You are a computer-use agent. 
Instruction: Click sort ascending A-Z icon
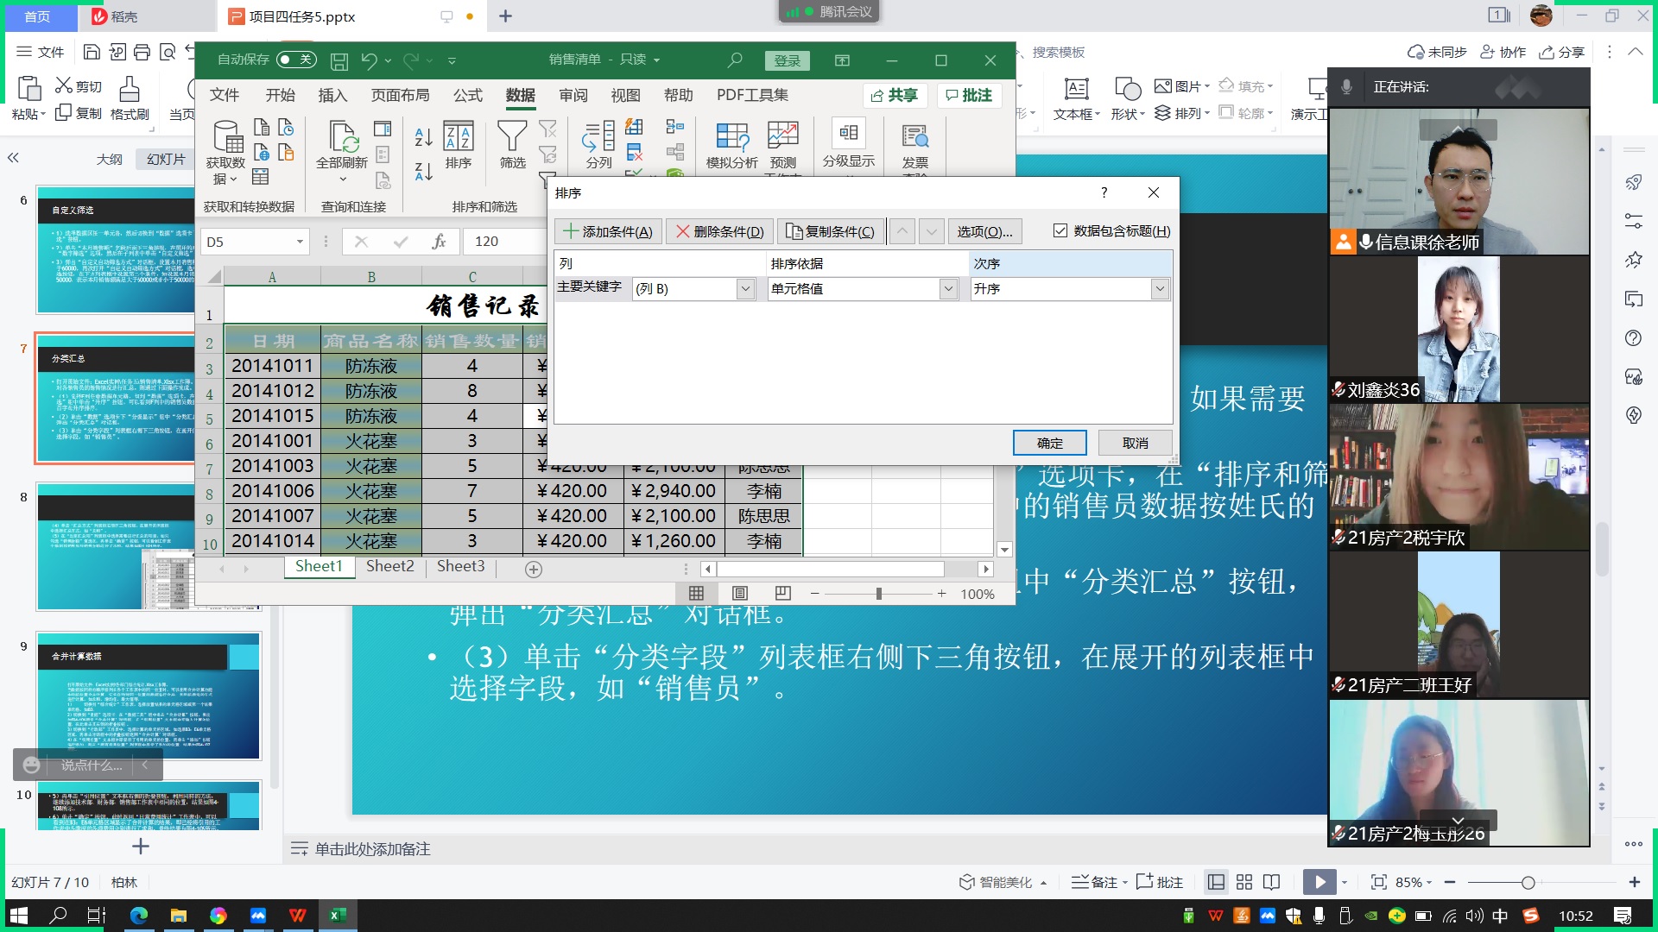[423, 136]
